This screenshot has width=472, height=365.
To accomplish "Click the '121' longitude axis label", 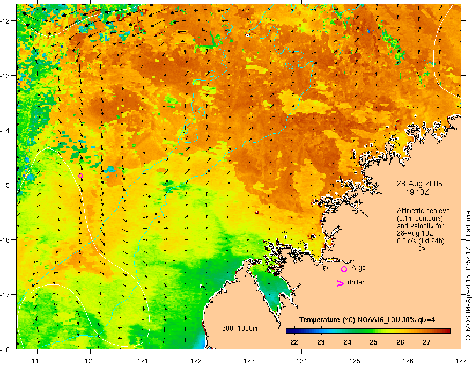I will (x=143, y=361).
